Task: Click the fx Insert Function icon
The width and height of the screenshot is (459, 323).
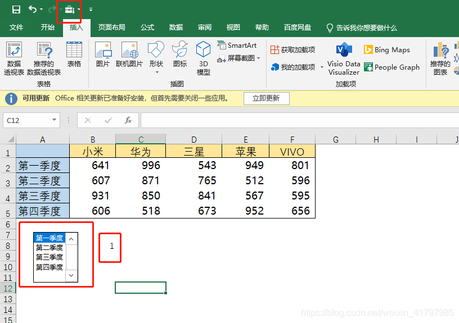Action: (128, 120)
